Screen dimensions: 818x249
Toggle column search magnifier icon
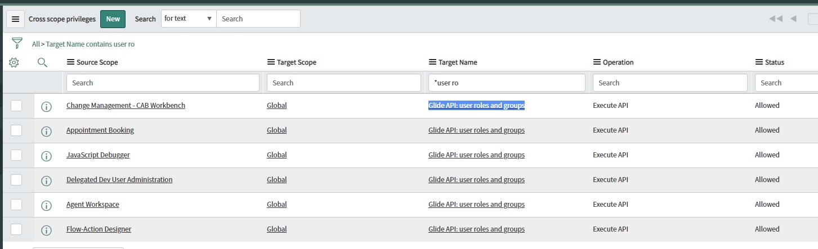click(42, 62)
